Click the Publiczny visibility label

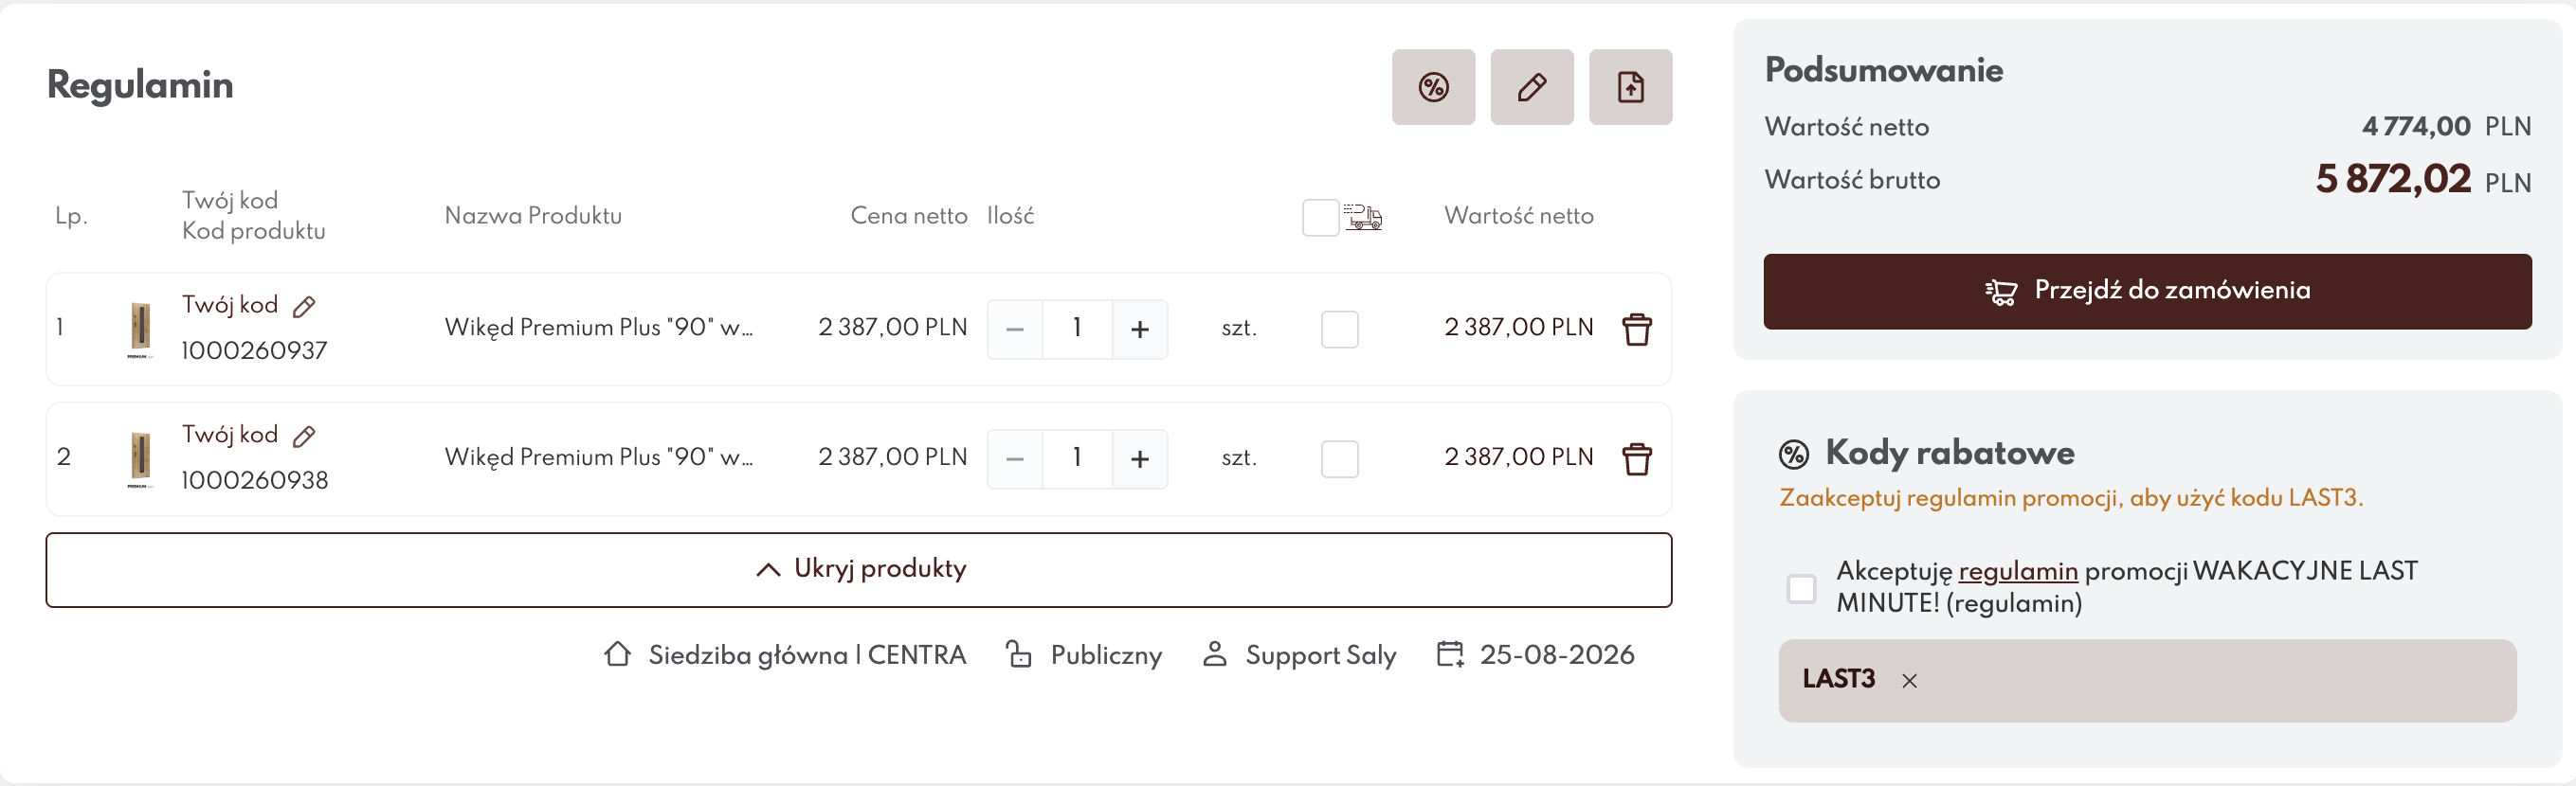point(1106,655)
